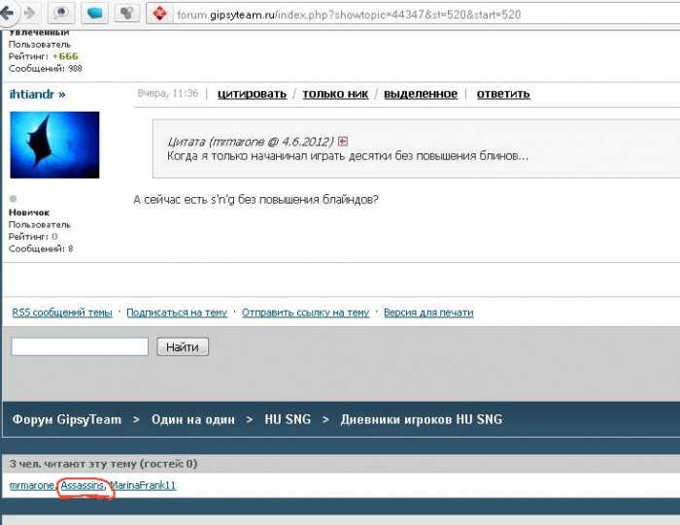Send topic link via 'Отправить ссылку на тему'

[x=306, y=312]
